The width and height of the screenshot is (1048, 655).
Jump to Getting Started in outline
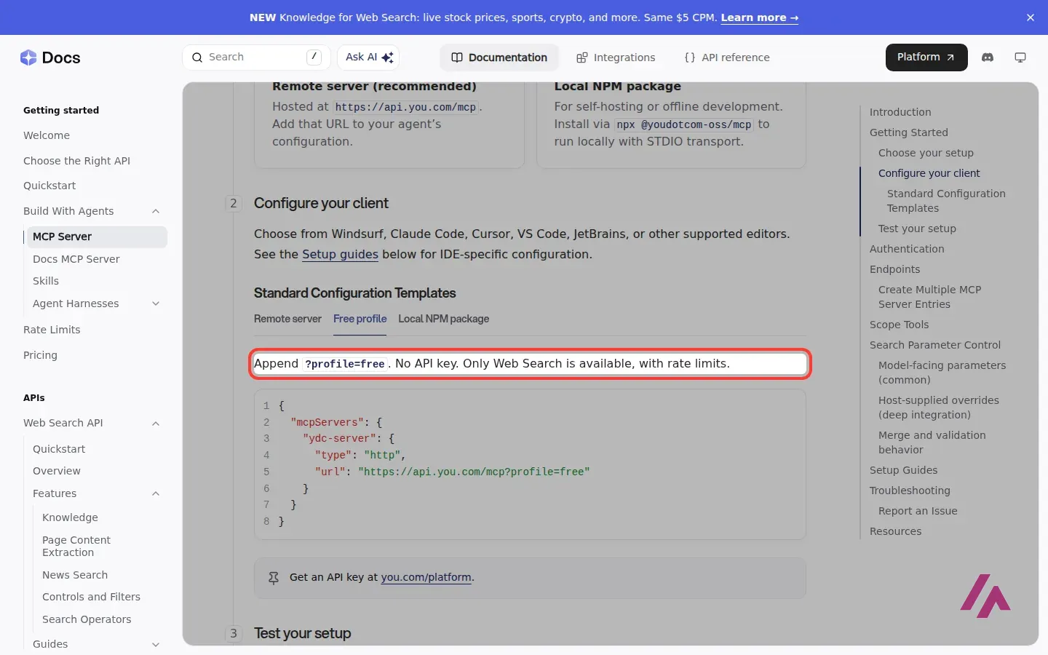[909, 132]
